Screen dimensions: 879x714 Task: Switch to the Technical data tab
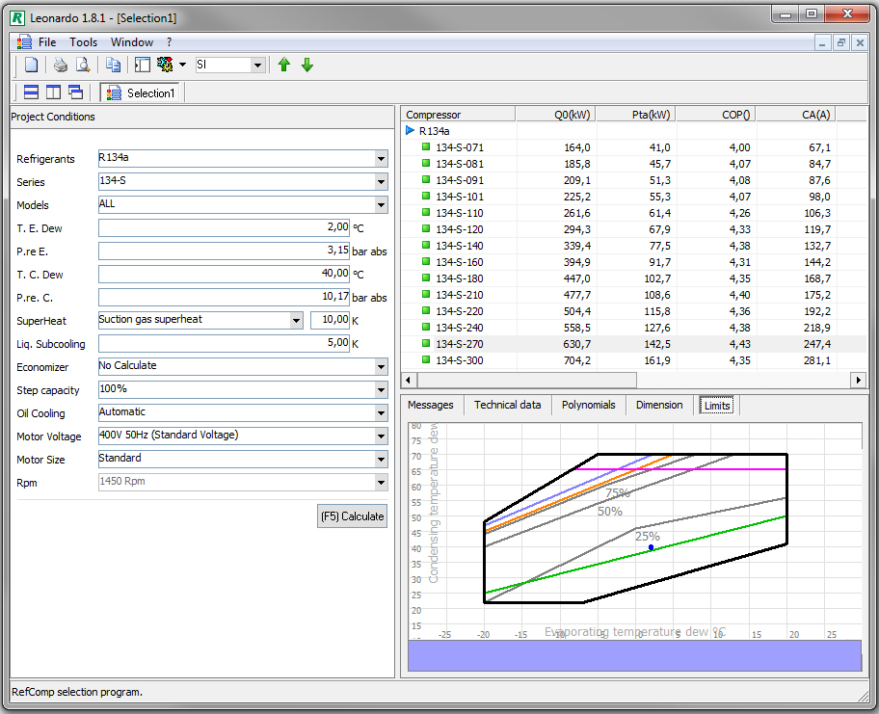click(507, 405)
